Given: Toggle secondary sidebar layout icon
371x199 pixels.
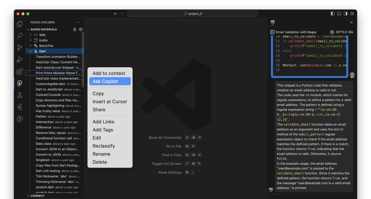Looking at the screenshot, I should (345, 14).
